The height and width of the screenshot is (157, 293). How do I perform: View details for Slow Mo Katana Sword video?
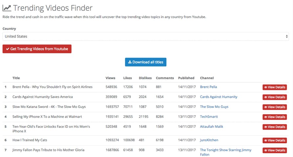coord(275,107)
